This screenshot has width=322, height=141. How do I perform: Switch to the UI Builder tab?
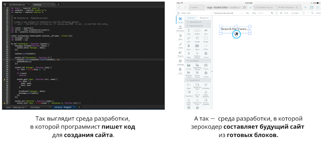coord(191,18)
